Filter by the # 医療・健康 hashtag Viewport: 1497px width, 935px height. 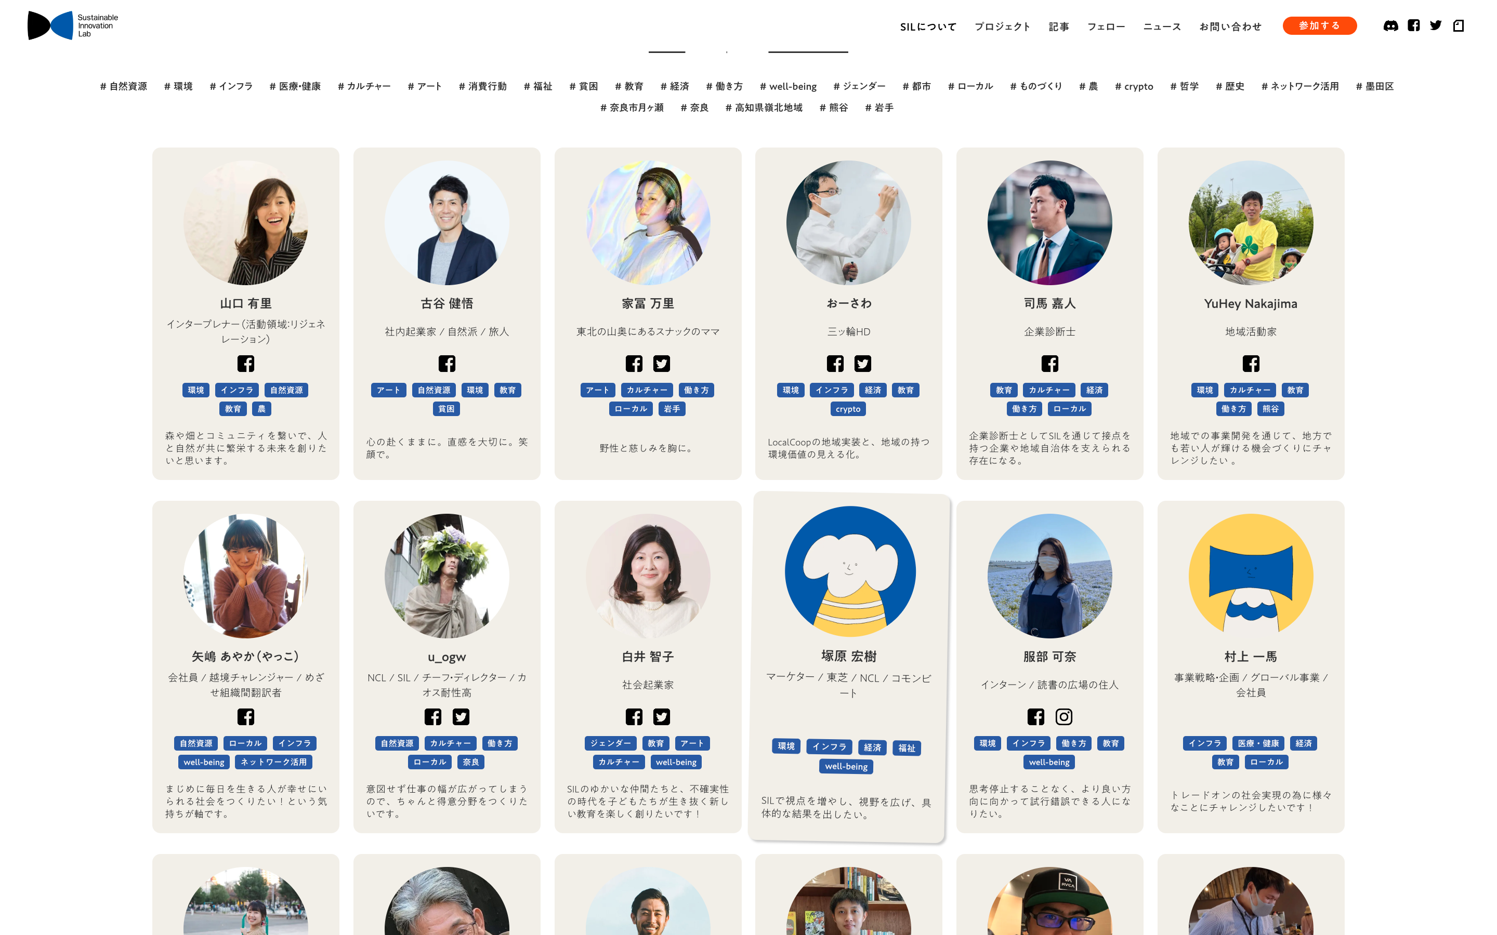tap(295, 87)
